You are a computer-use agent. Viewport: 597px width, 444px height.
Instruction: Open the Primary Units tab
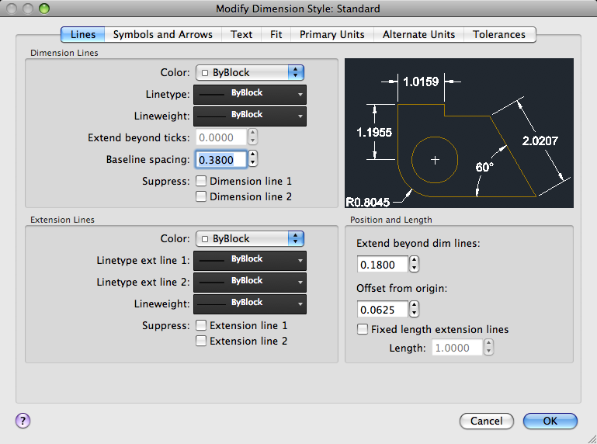[332, 34]
